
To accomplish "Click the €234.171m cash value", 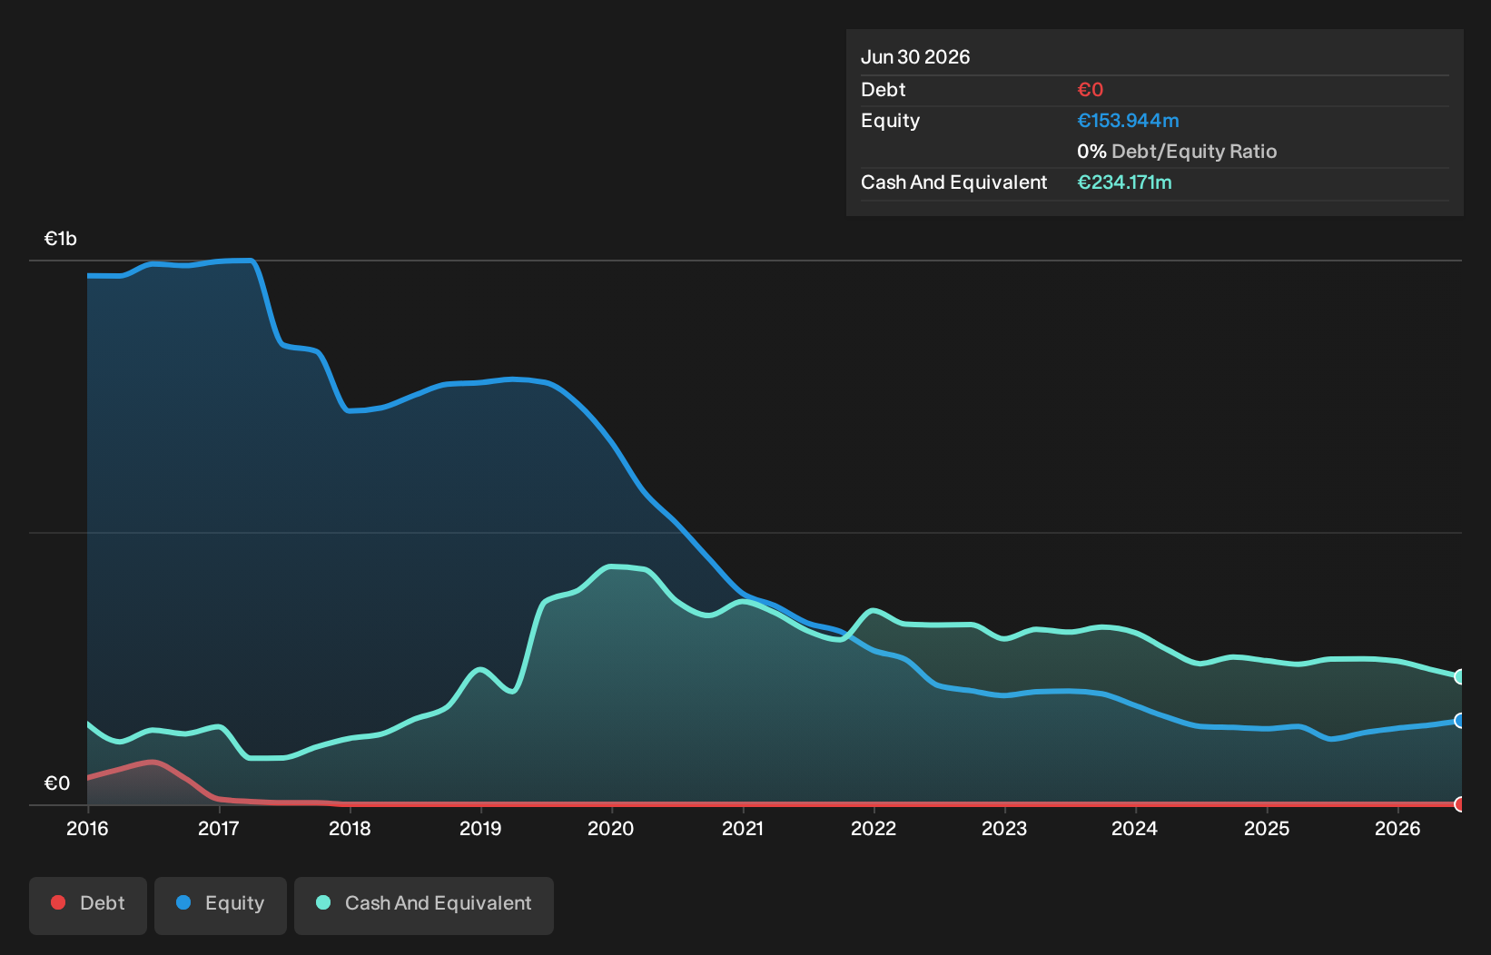I will pyautogui.click(x=1124, y=182).
